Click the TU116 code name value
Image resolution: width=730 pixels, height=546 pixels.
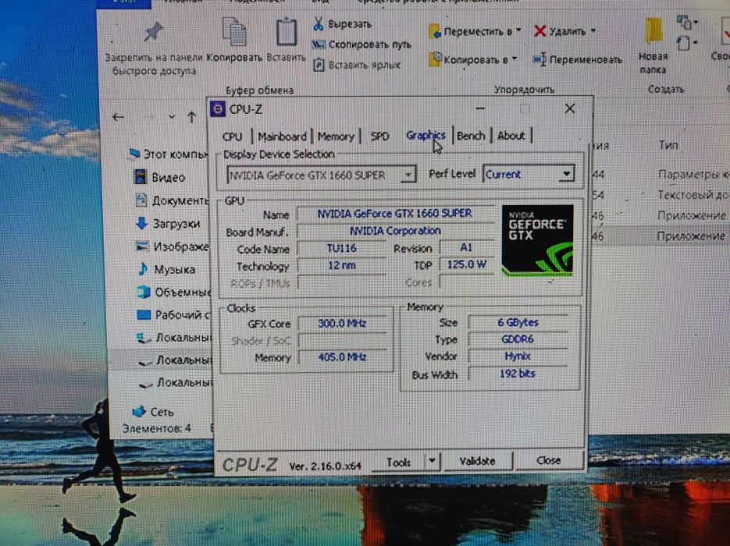(x=342, y=248)
